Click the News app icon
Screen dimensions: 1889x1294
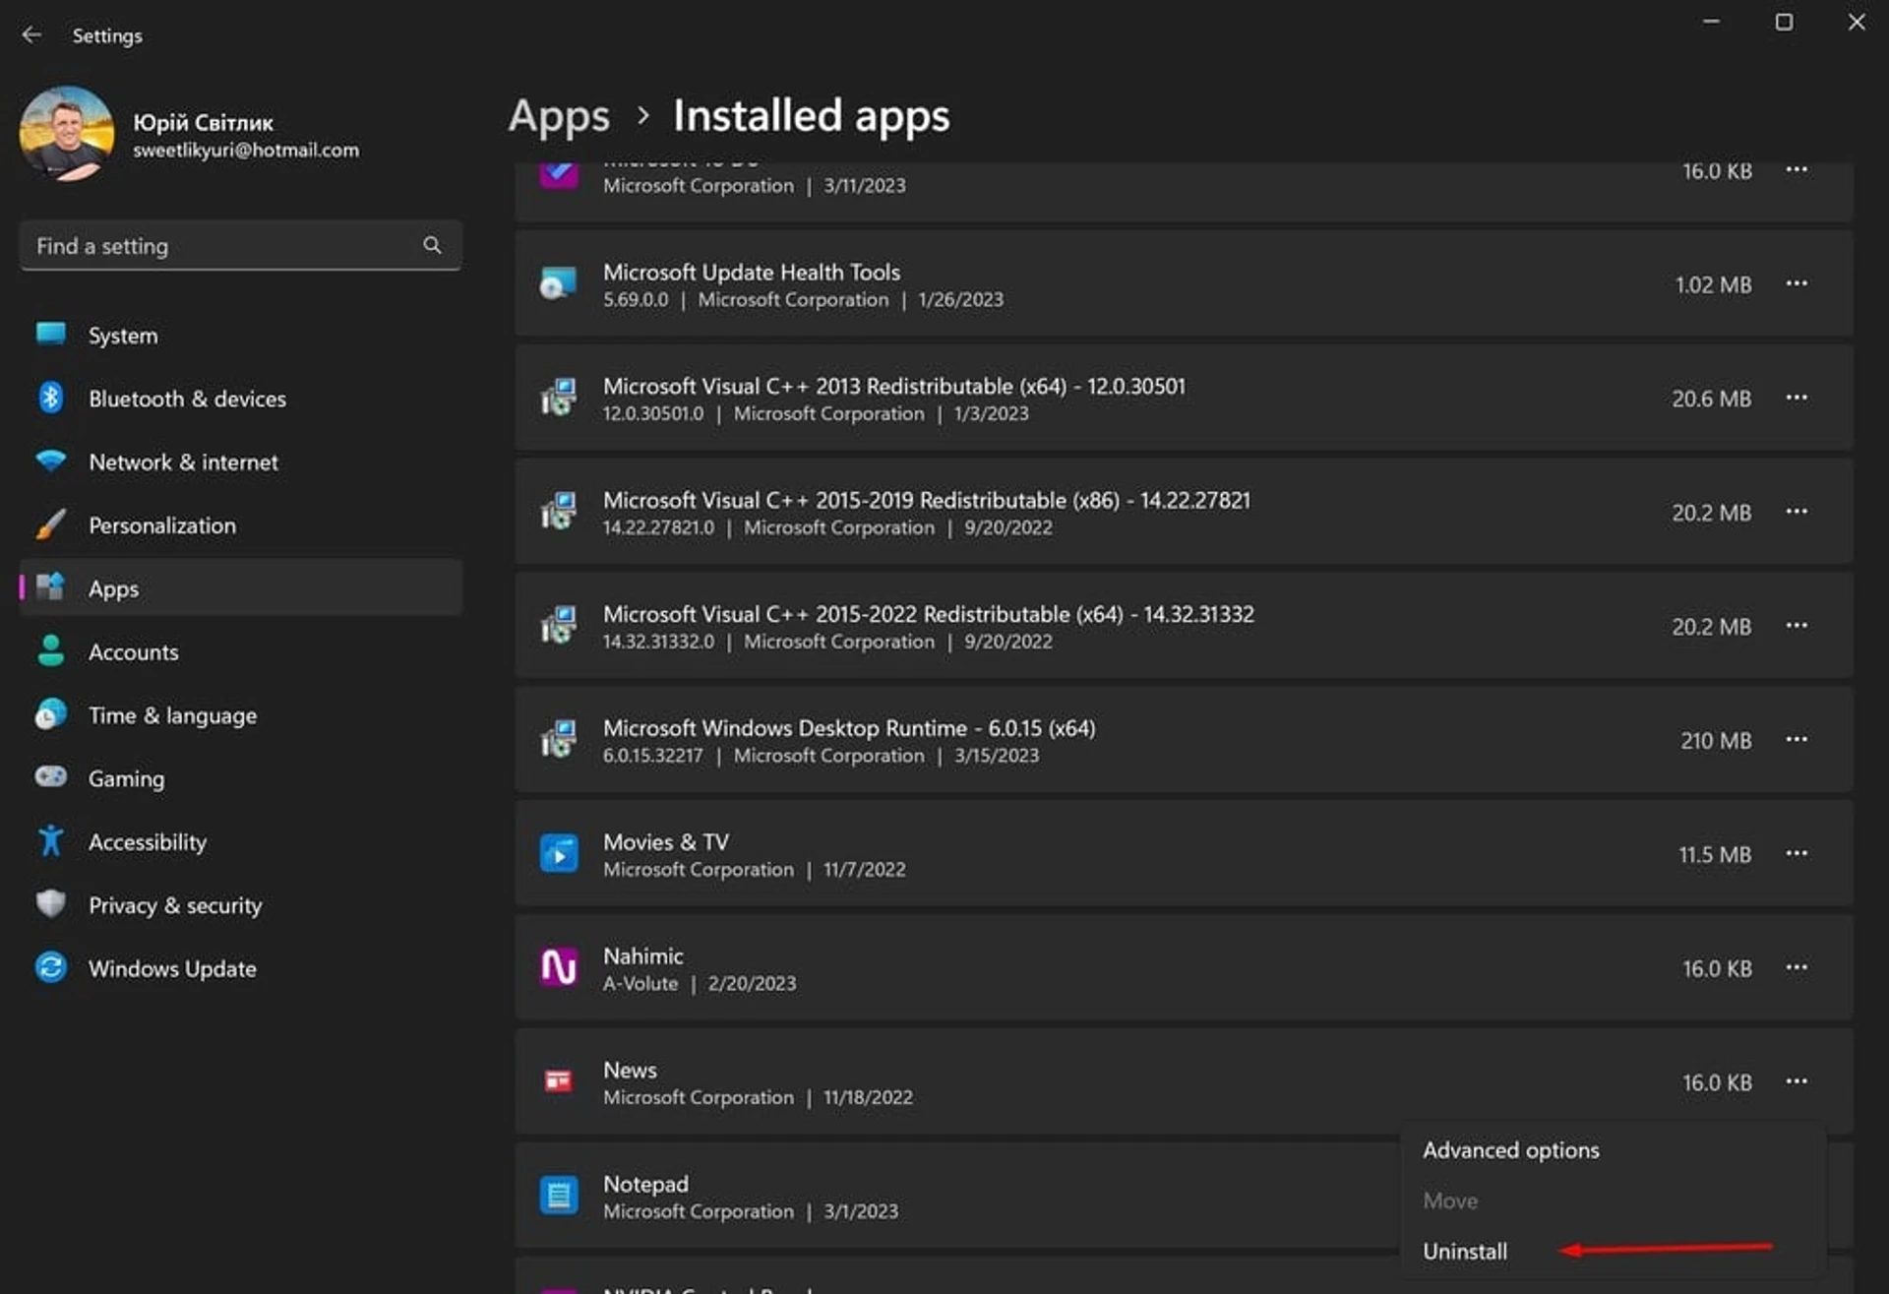coord(558,1082)
